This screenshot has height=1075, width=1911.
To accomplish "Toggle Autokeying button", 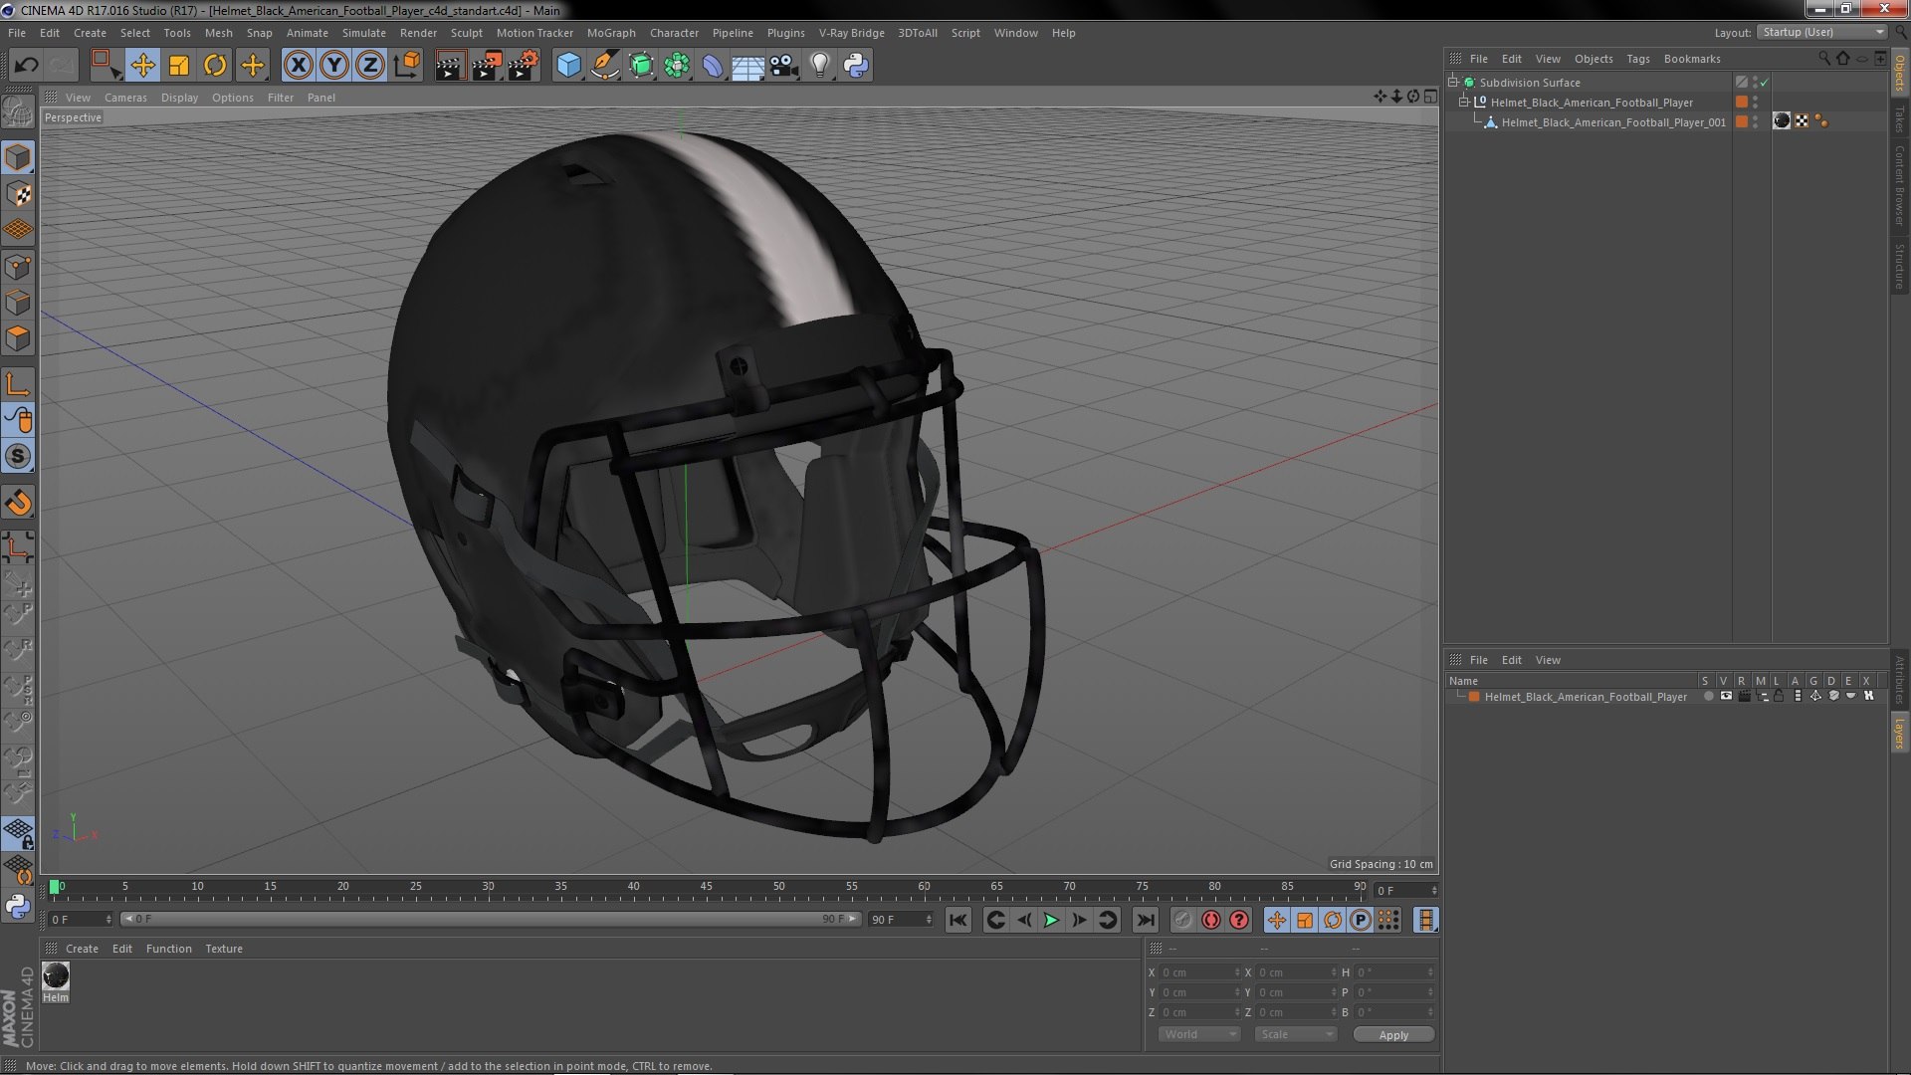I will 1210,920.
